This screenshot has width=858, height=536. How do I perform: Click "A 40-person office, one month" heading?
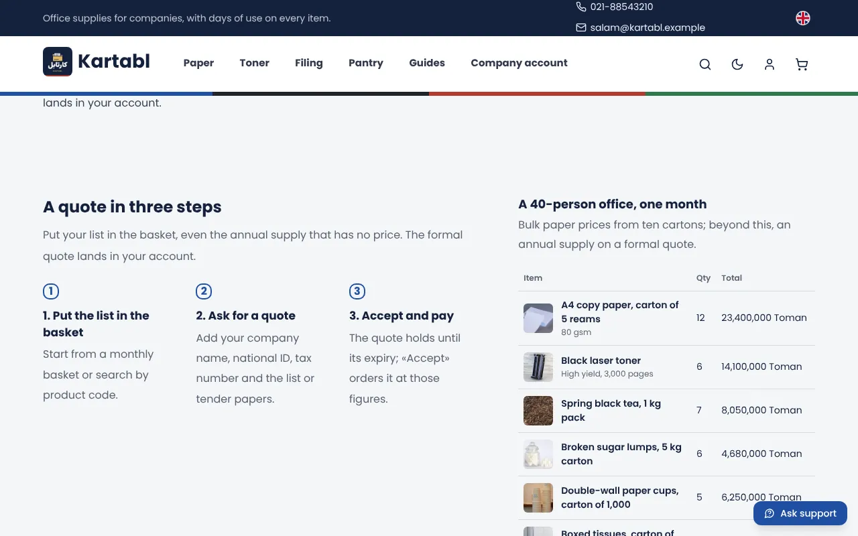click(x=613, y=204)
